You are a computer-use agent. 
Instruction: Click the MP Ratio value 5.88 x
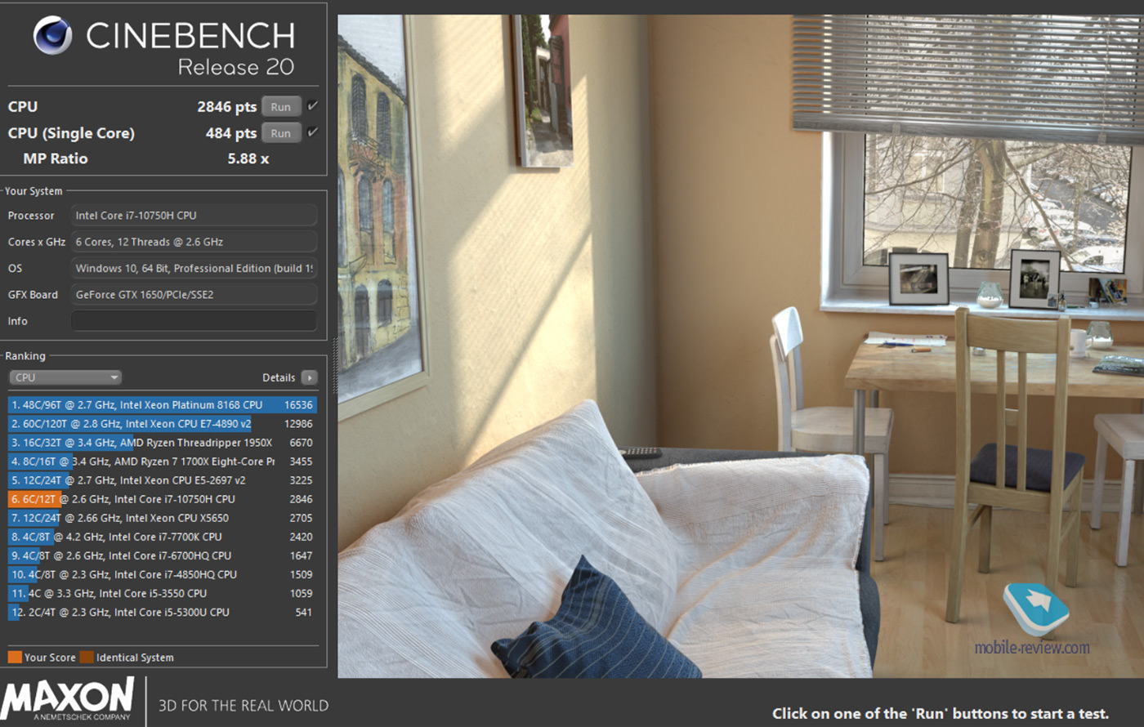tap(248, 158)
